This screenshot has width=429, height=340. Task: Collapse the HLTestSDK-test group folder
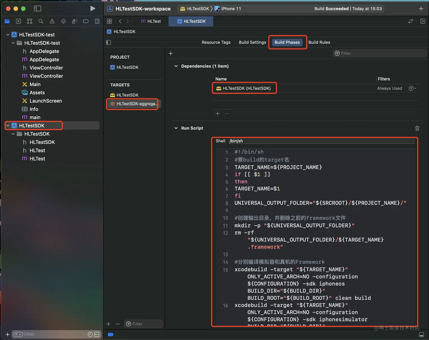coord(13,43)
